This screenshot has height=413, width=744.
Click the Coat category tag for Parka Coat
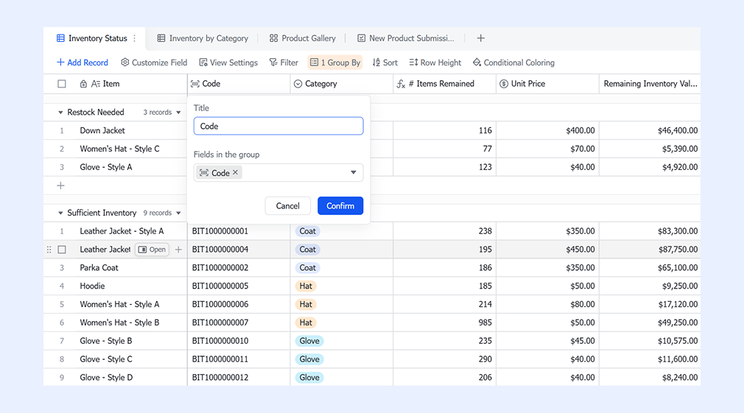pos(307,268)
